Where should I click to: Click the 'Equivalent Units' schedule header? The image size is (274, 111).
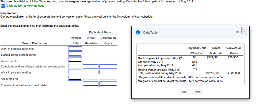(x=100, y=32)
